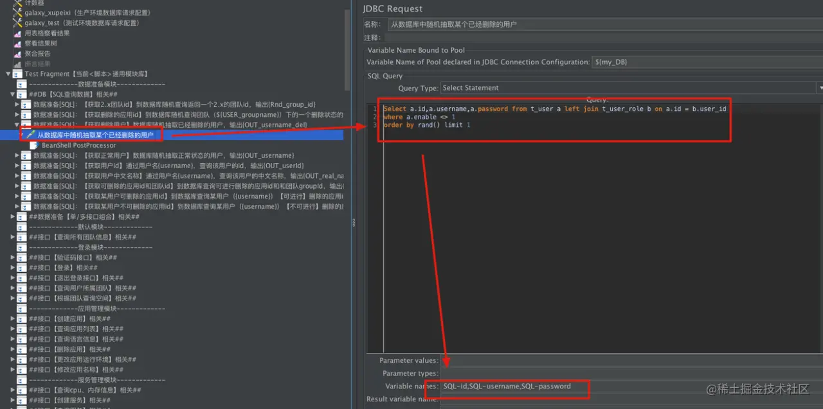Expand ##接口【根据团队查询空间】node
Viewport: 823px width, 409px height.
click(13, 298)
